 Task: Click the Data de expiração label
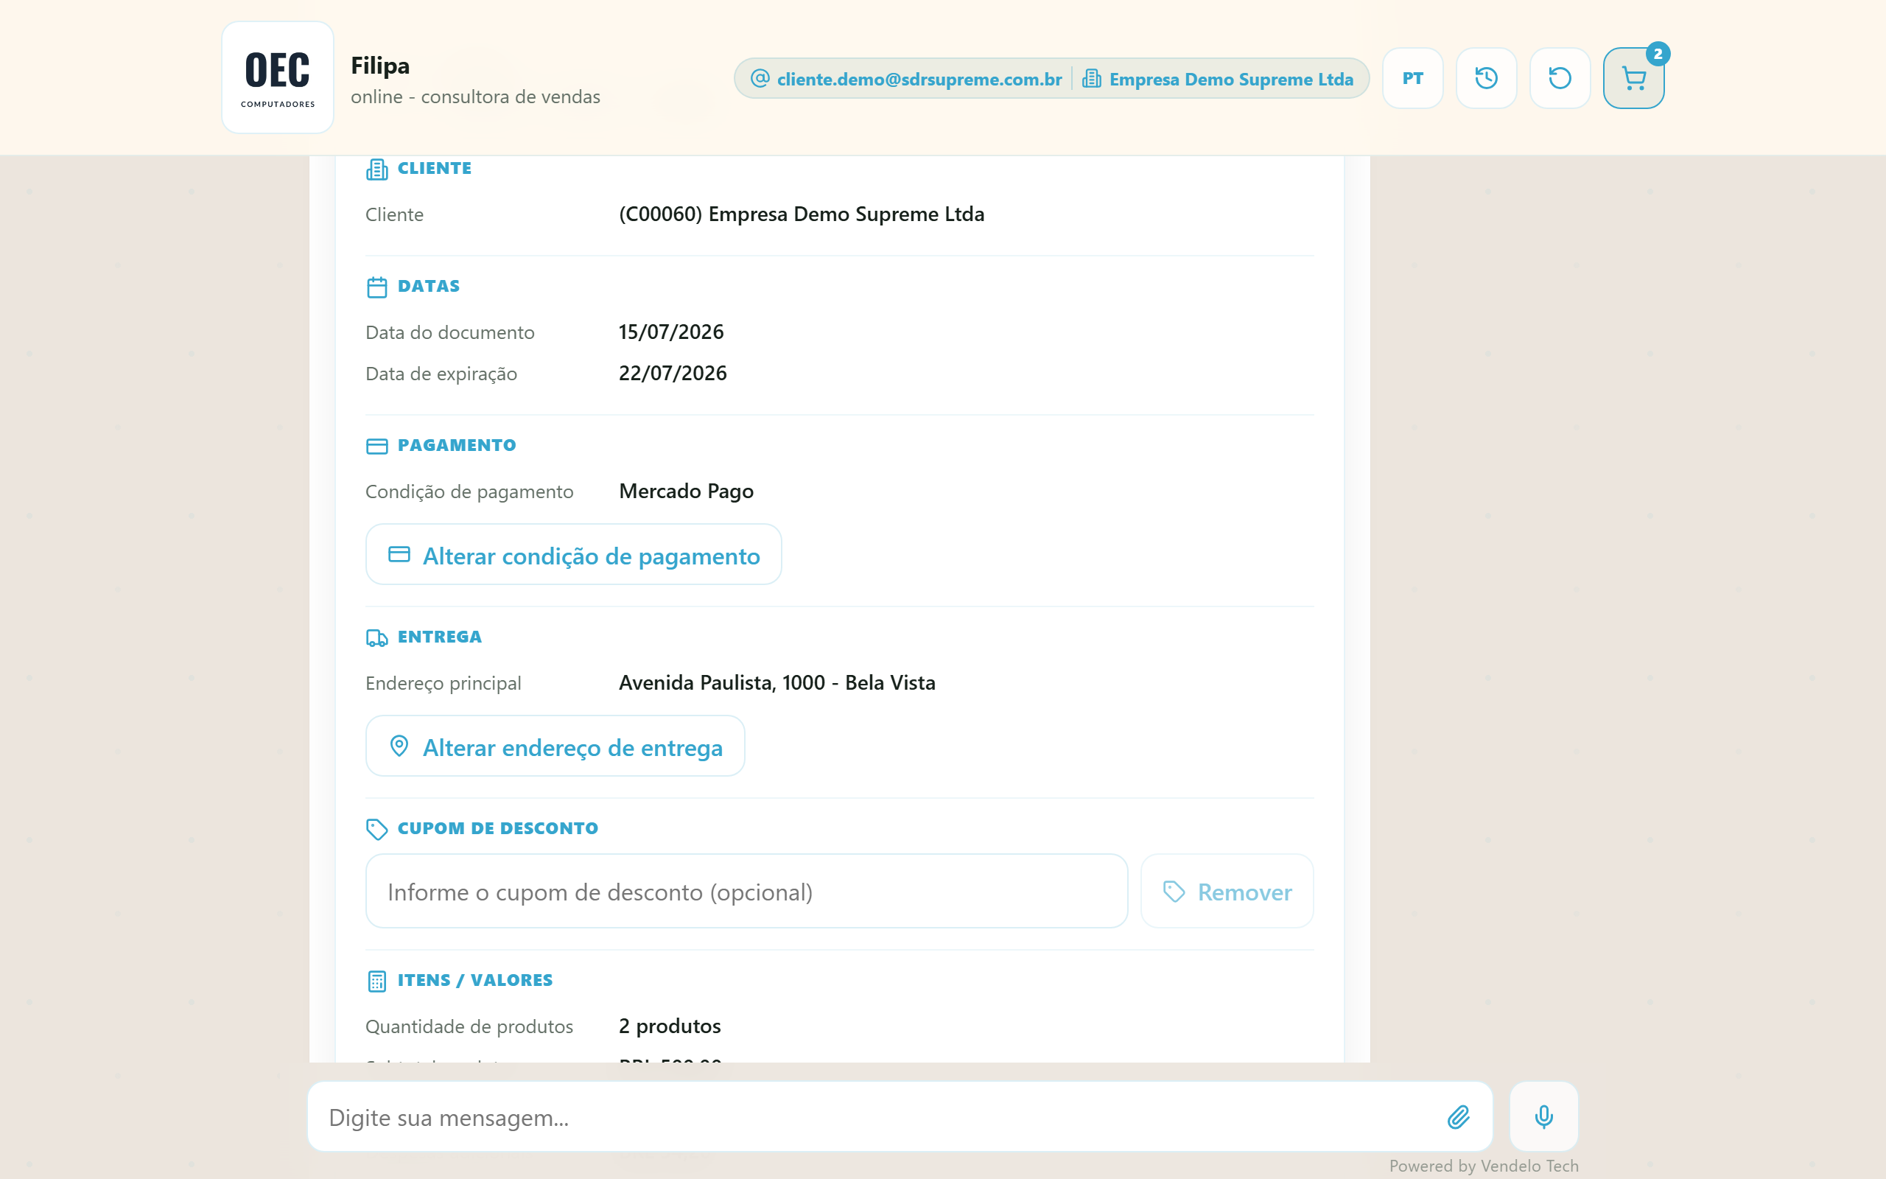point(441,374)
